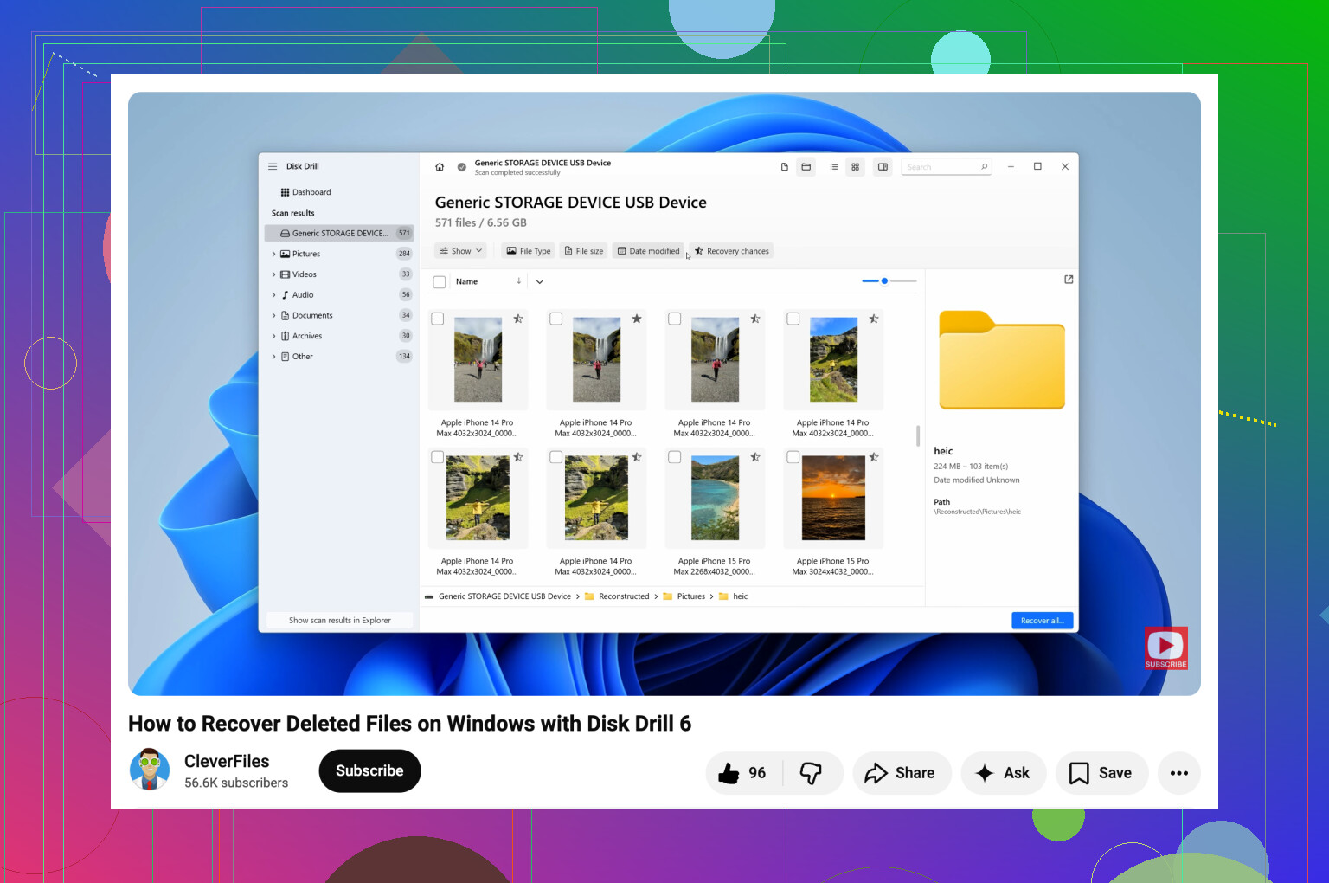Switch to the flat files view icon
This screenshot has width=1329, height=883.
click(x=785, y=167)
